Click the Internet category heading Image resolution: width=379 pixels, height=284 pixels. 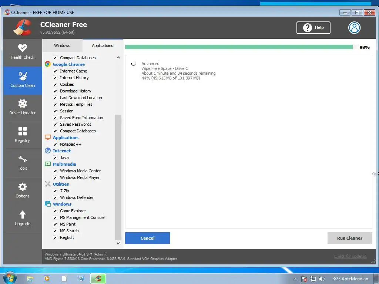pyautogui.click(x=62, y=151)
